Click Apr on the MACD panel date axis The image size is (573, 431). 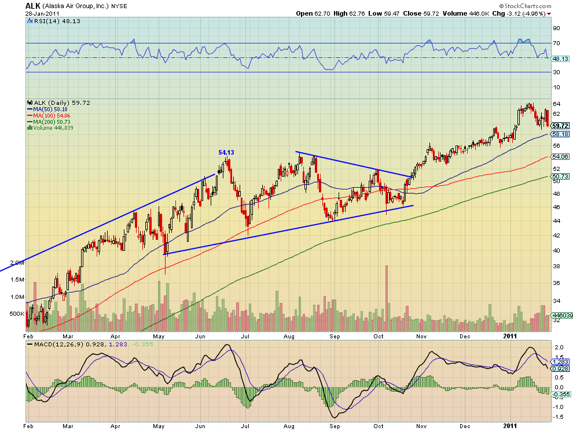pyautogui.click(x=115, y=426)
